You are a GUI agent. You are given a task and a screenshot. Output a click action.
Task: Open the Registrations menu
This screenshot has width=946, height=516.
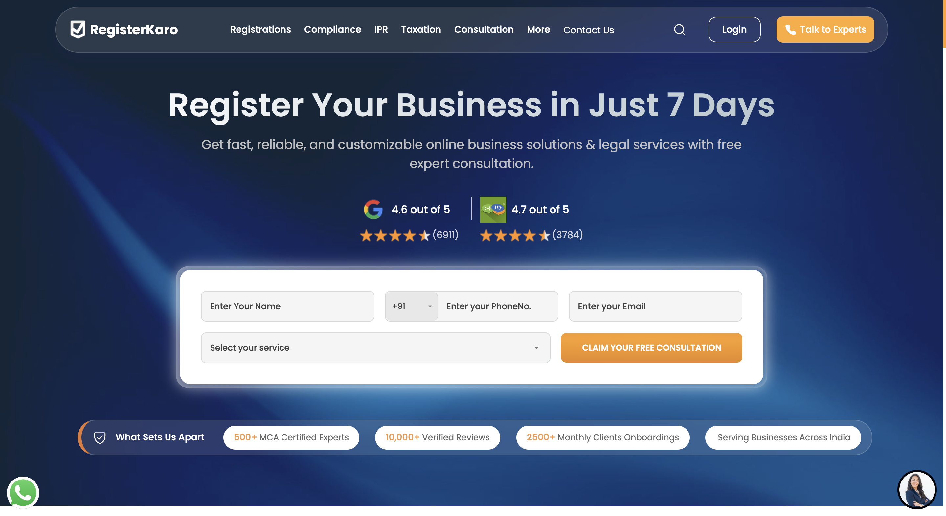click(260, 29)
